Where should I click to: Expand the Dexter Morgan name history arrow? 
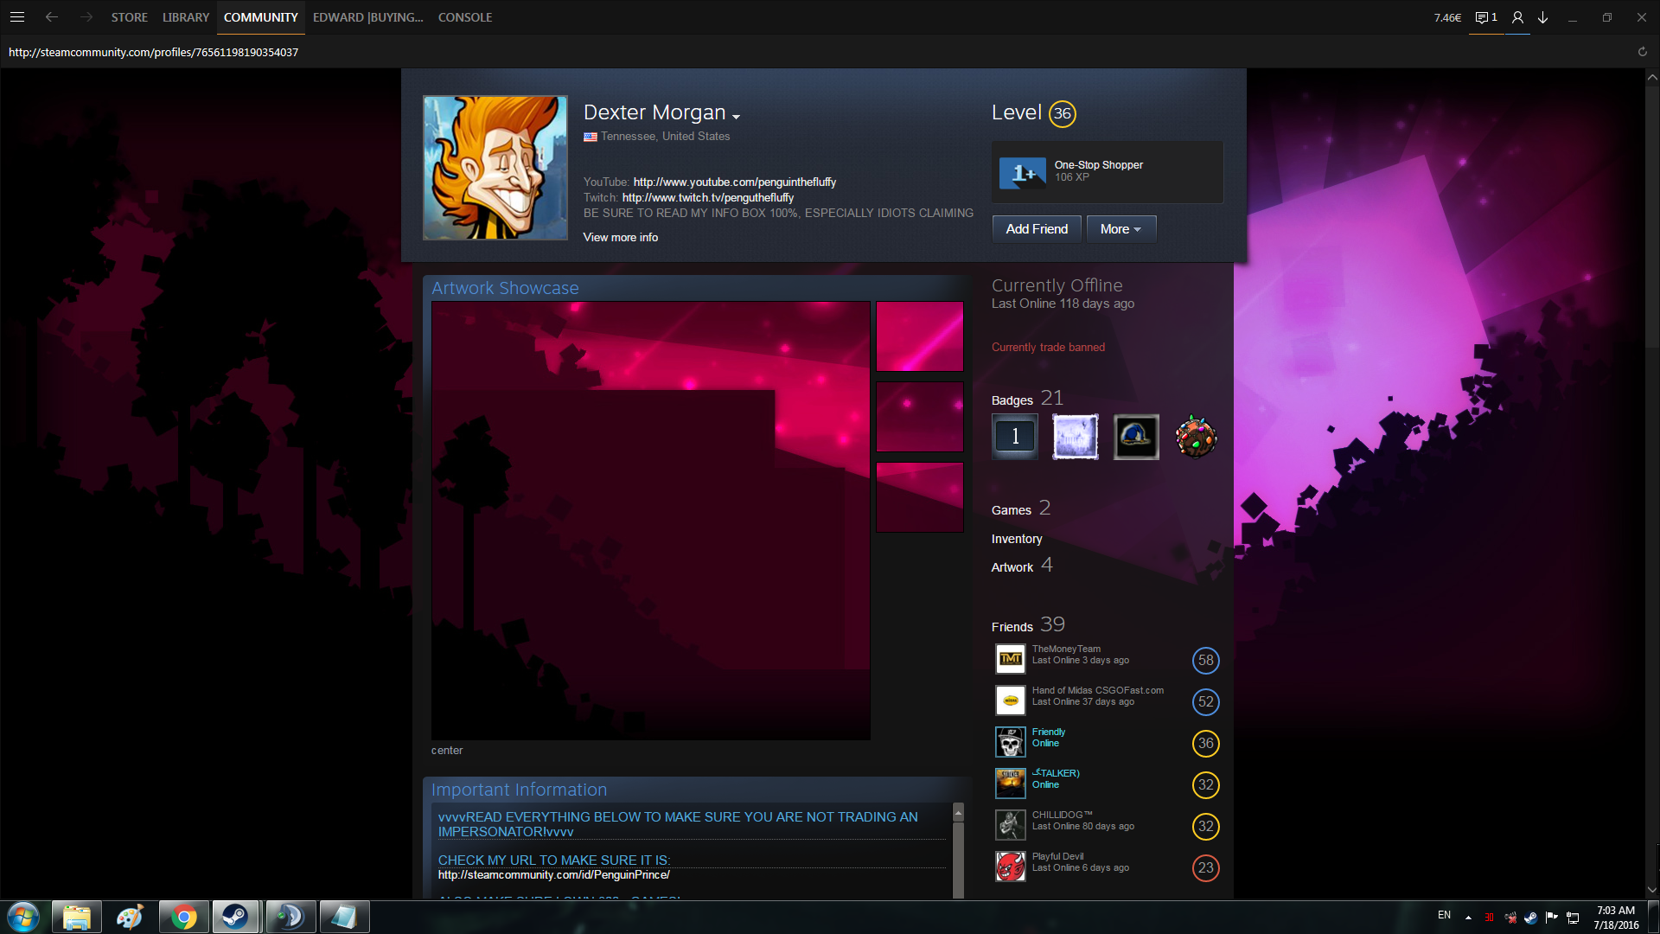(736, 117)
